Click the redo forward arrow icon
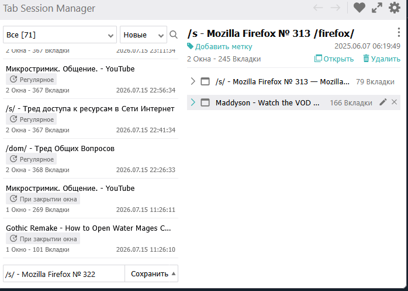This screenshot has height=291, width=408. click(336, 8)
